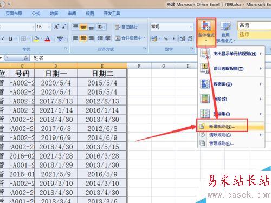The width and height of the screenshot is (271, 203).
Task: Toggle middle vertical alignment
Action: click(x=83, y=27)
